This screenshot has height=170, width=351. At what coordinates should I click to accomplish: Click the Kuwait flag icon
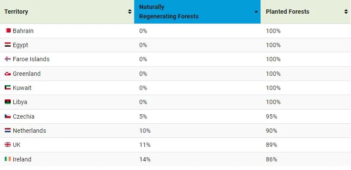(x=8, y=88)
